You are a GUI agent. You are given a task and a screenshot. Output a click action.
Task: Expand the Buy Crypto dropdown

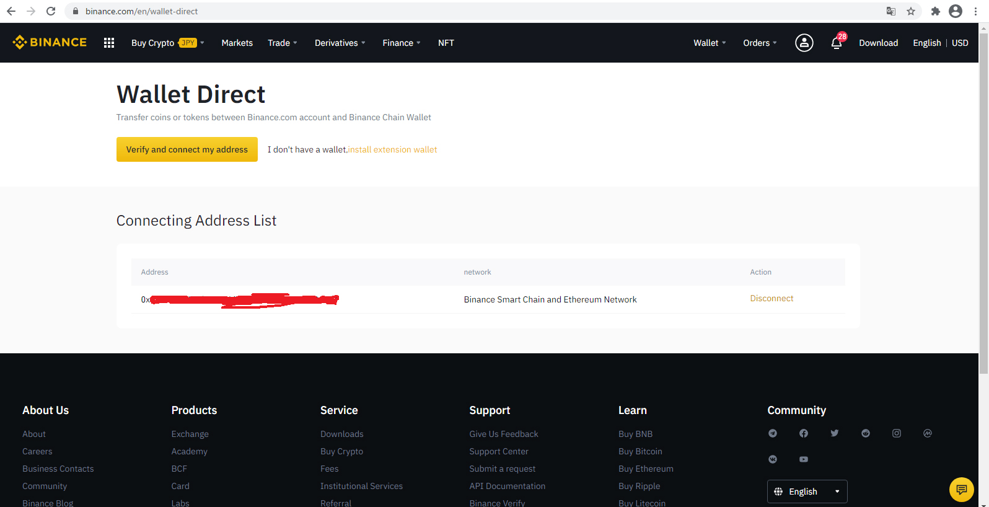168,43
